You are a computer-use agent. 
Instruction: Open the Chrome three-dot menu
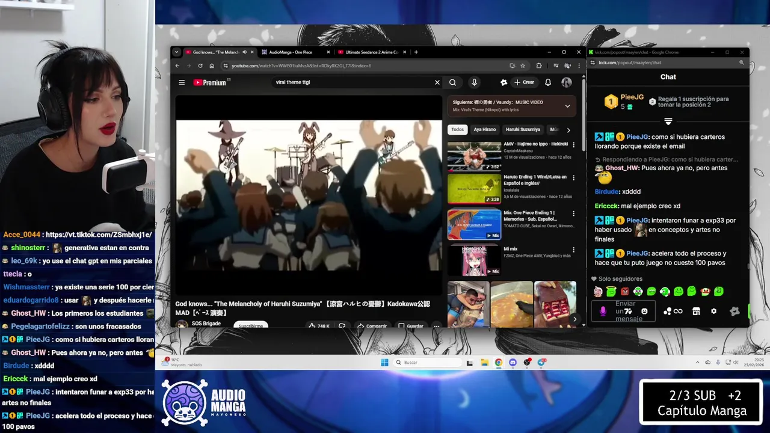[579, 66]
